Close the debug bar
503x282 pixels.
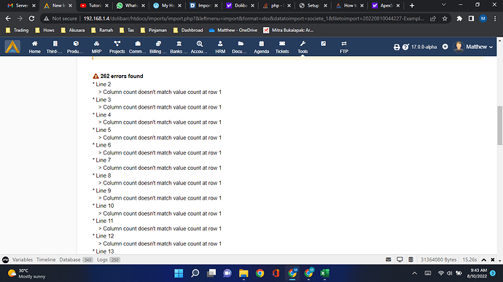click(493, 260)
